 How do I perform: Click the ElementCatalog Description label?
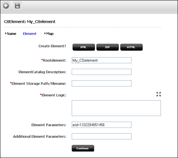[42, 72]
